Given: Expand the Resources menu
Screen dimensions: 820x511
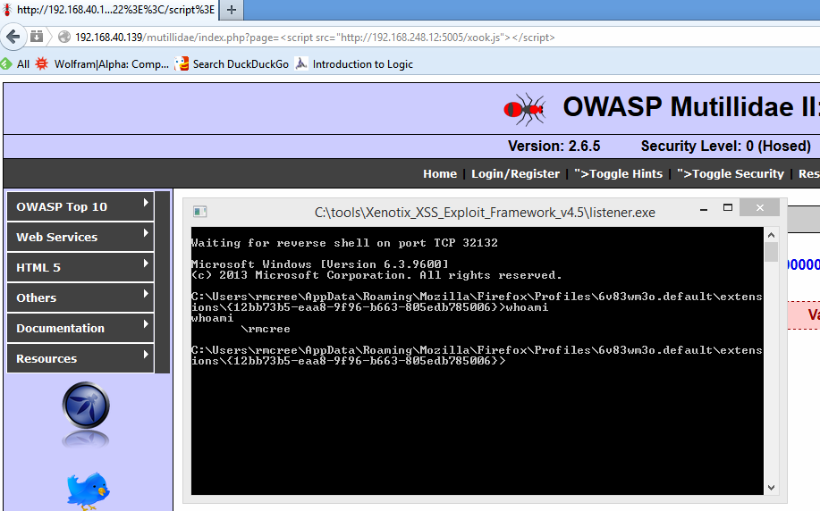Looking at the screenshot, I should [80, 358].
